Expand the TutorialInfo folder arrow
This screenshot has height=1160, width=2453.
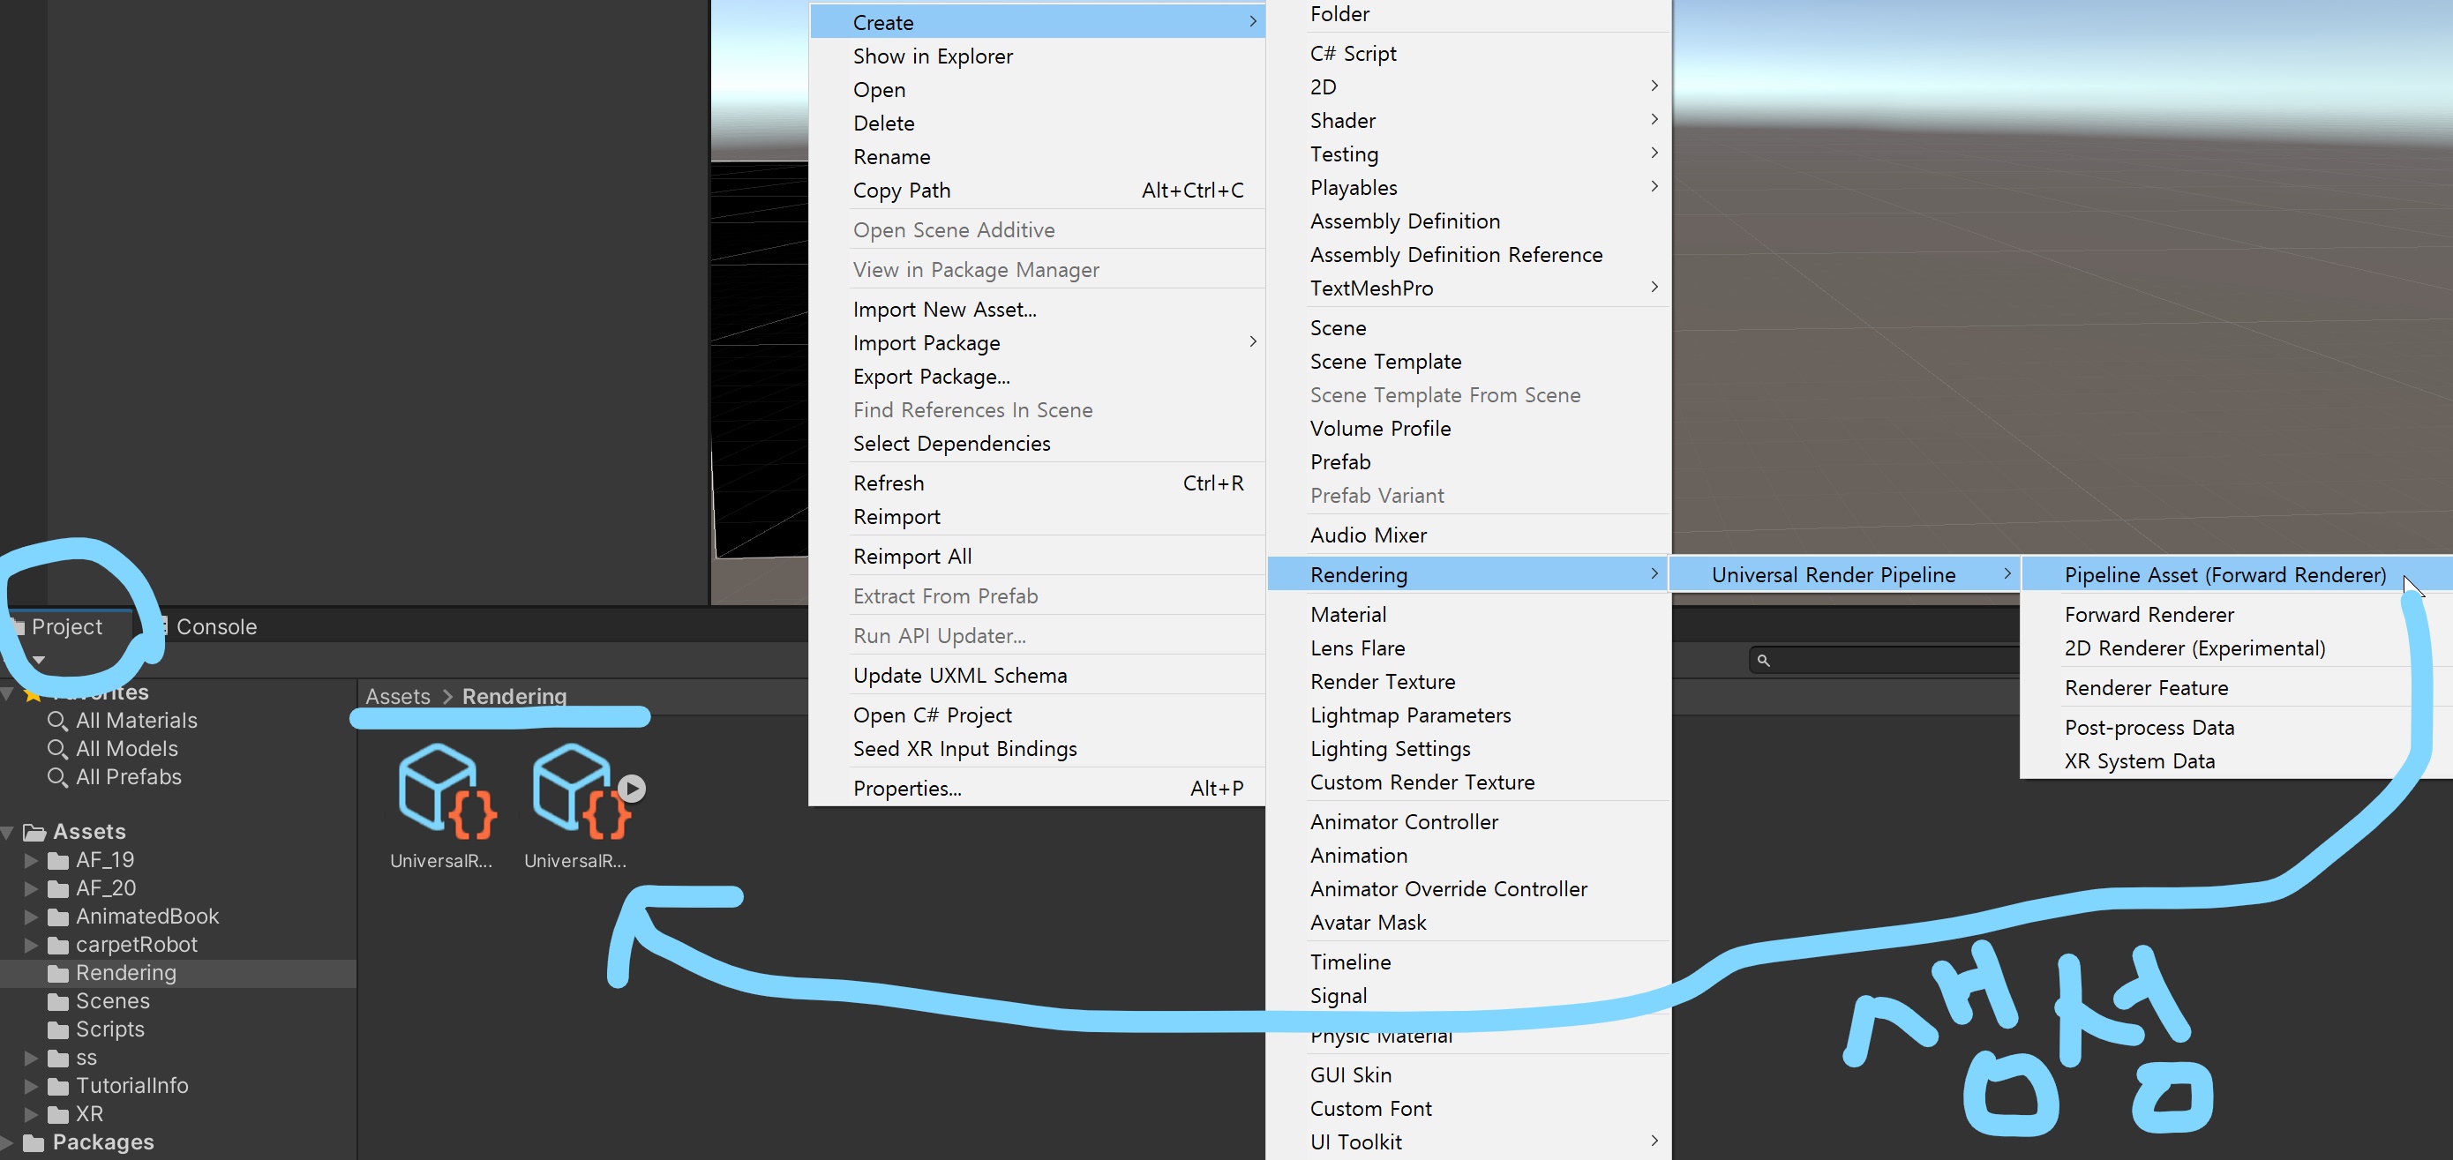[x=31, y=1086]
